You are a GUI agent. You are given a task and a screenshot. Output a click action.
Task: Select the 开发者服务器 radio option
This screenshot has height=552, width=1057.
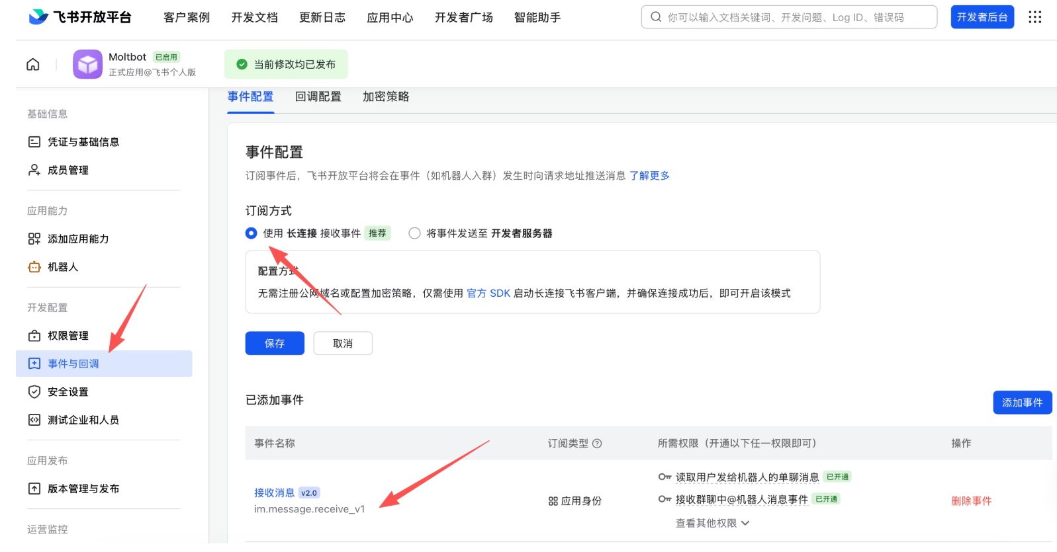pyautogui.click(x=415, y=233)
